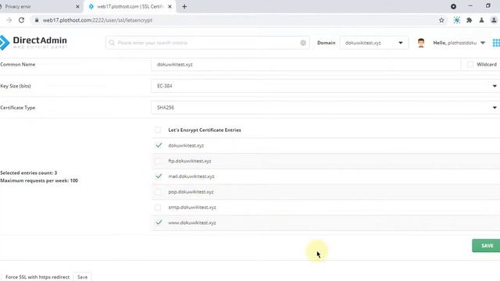Open the Chrome profile icon

tap(494, 20)
